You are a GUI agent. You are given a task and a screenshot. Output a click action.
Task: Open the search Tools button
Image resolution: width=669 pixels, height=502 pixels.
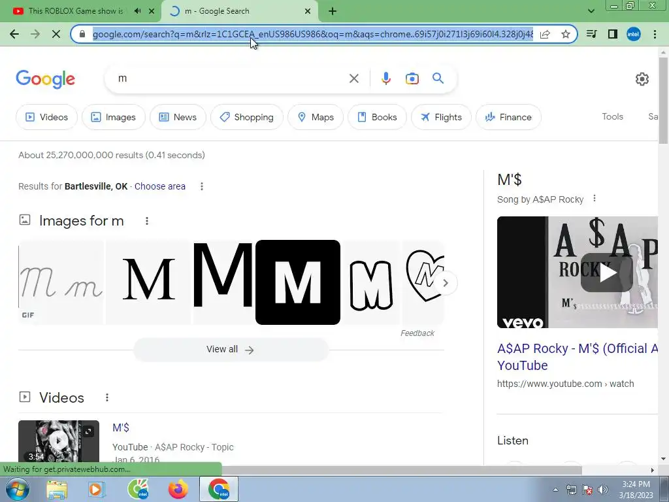pos(612,116)
